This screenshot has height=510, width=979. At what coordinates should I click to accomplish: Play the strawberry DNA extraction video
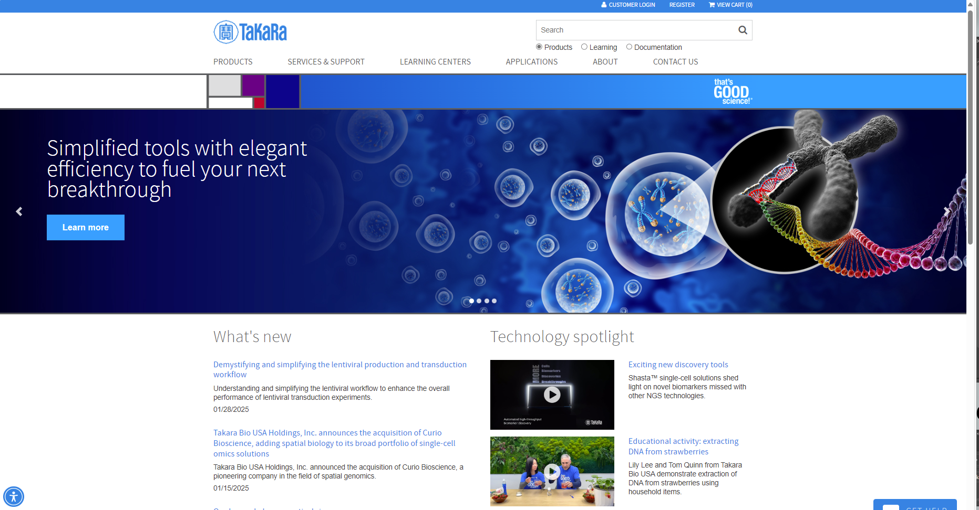(x=552, y=471)
